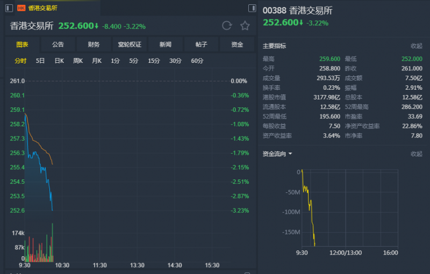430x274 pixels.
Task: Click the HK market badge icon
Action: (21, 8)
